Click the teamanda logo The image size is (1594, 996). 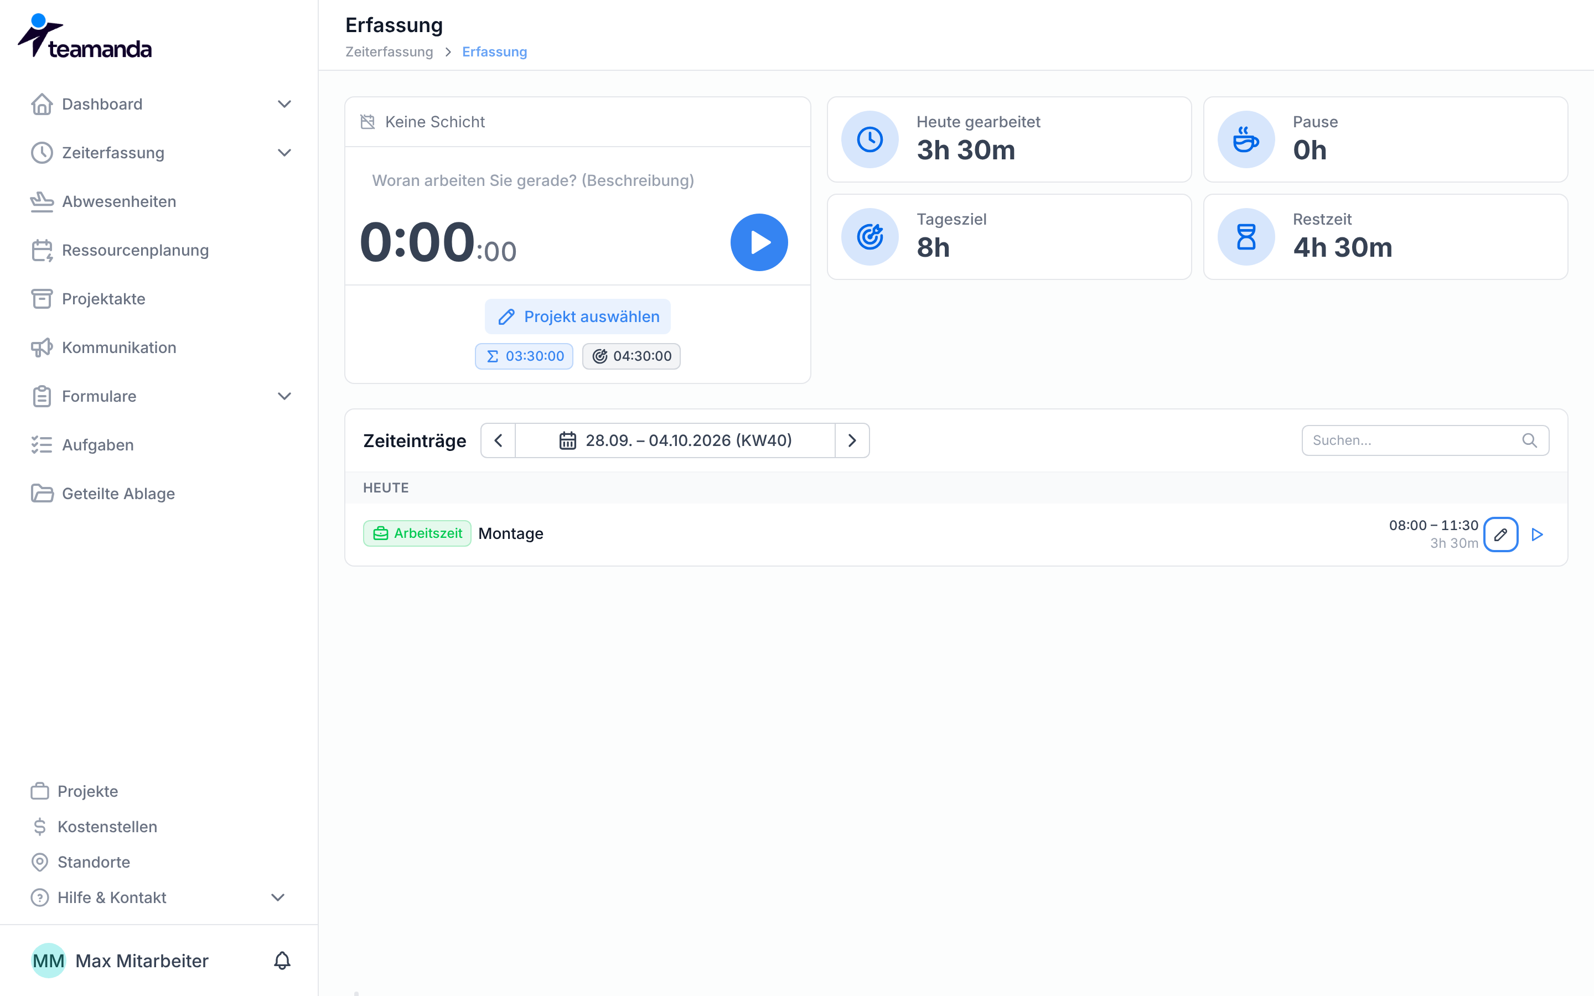(x=84, y=35)
